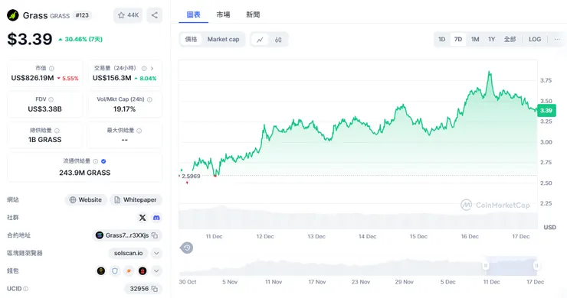Click the share icon beside watchlist

pos(155,15)
